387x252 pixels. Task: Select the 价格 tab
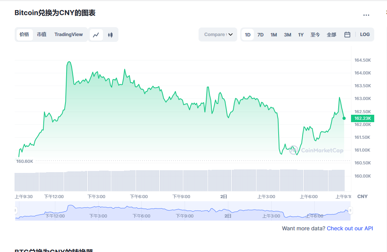pos(24,35)
